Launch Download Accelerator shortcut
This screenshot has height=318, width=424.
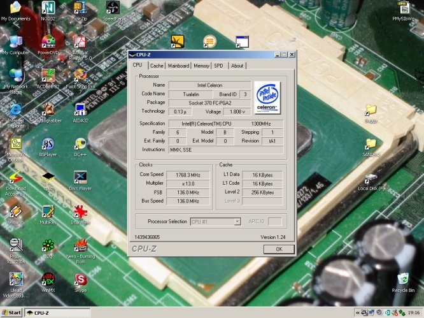tap(16, 184)
